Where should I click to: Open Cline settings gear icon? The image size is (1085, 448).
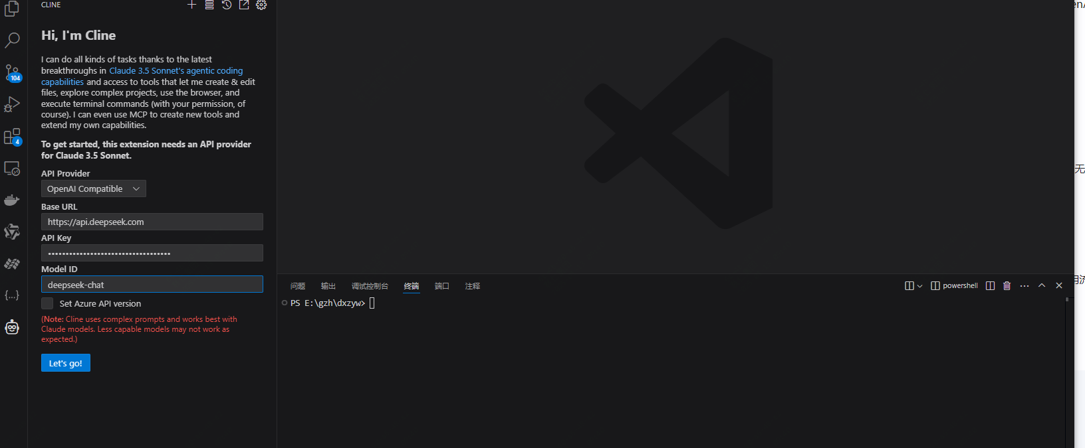[x=261, y=5]
